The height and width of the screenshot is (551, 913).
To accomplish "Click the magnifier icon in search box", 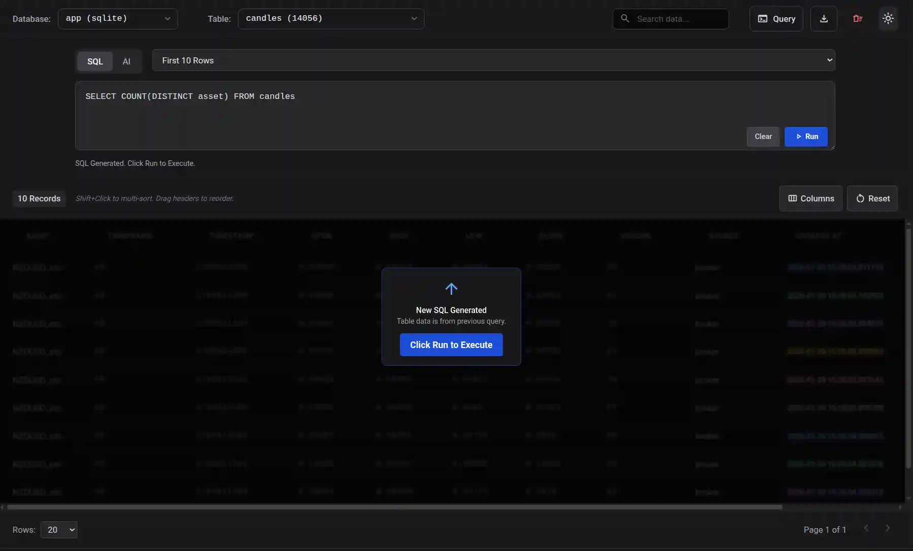I will click(x=625, y=19).
